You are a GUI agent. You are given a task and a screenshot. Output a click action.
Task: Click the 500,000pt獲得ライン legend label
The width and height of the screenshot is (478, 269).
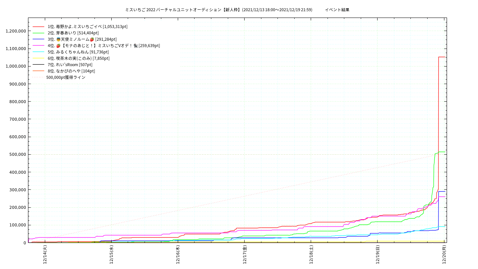[x=66, y=77]
